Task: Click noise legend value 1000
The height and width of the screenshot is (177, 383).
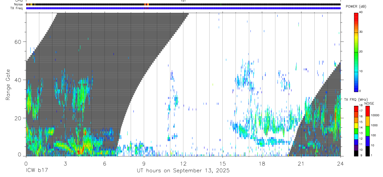Action: (374, 125)
